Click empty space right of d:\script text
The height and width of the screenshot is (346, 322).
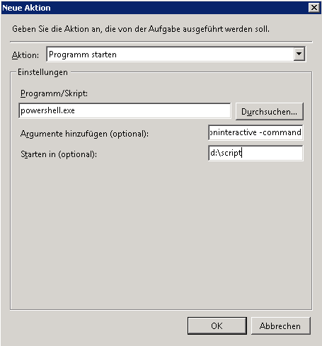(271, 153)
